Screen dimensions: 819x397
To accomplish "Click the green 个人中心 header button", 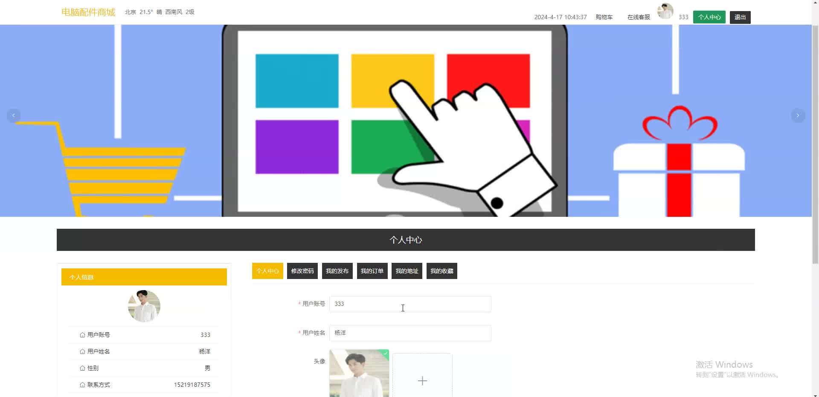I will (x=709, y=17).
